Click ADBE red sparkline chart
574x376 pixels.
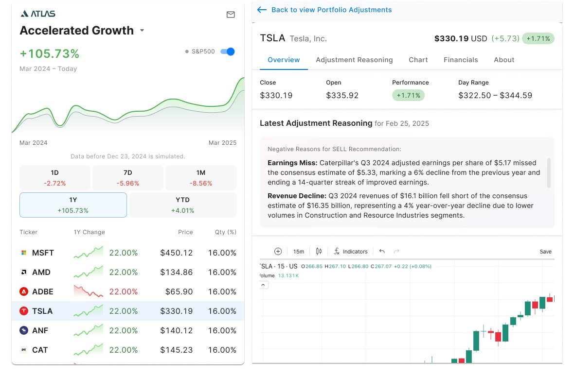coord(88,291)
